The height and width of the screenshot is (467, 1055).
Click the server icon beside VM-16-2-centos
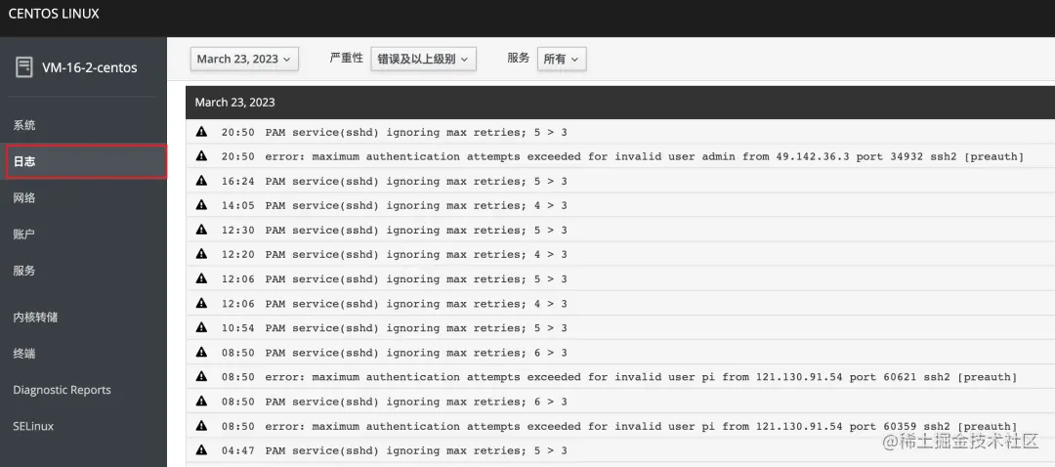pos(24,66)
